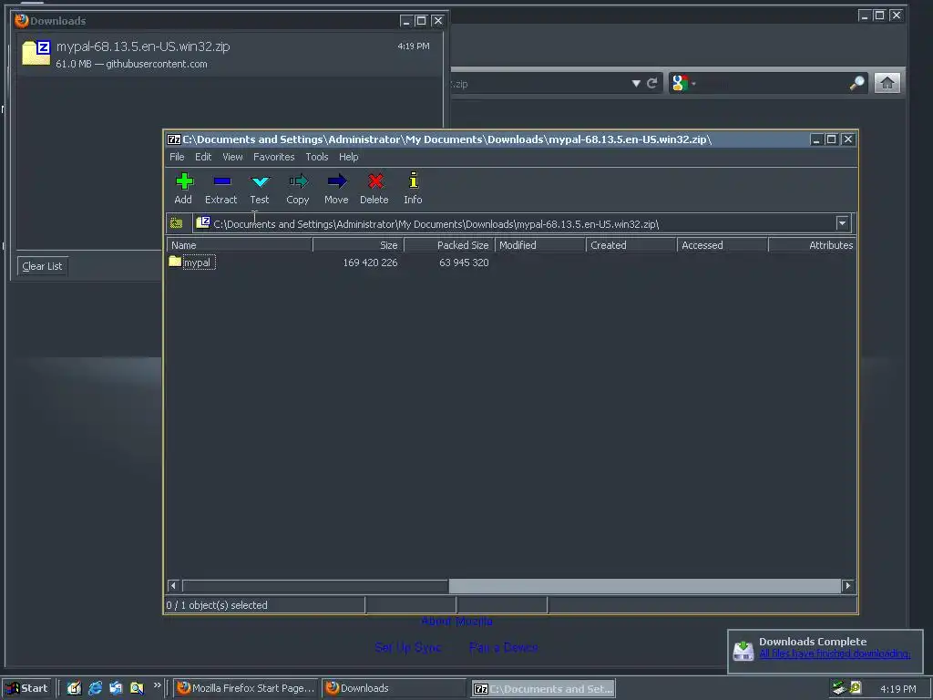Sort by the Attributes column header
The width and height of the screenshot is (933, 700).
(812, 245)
